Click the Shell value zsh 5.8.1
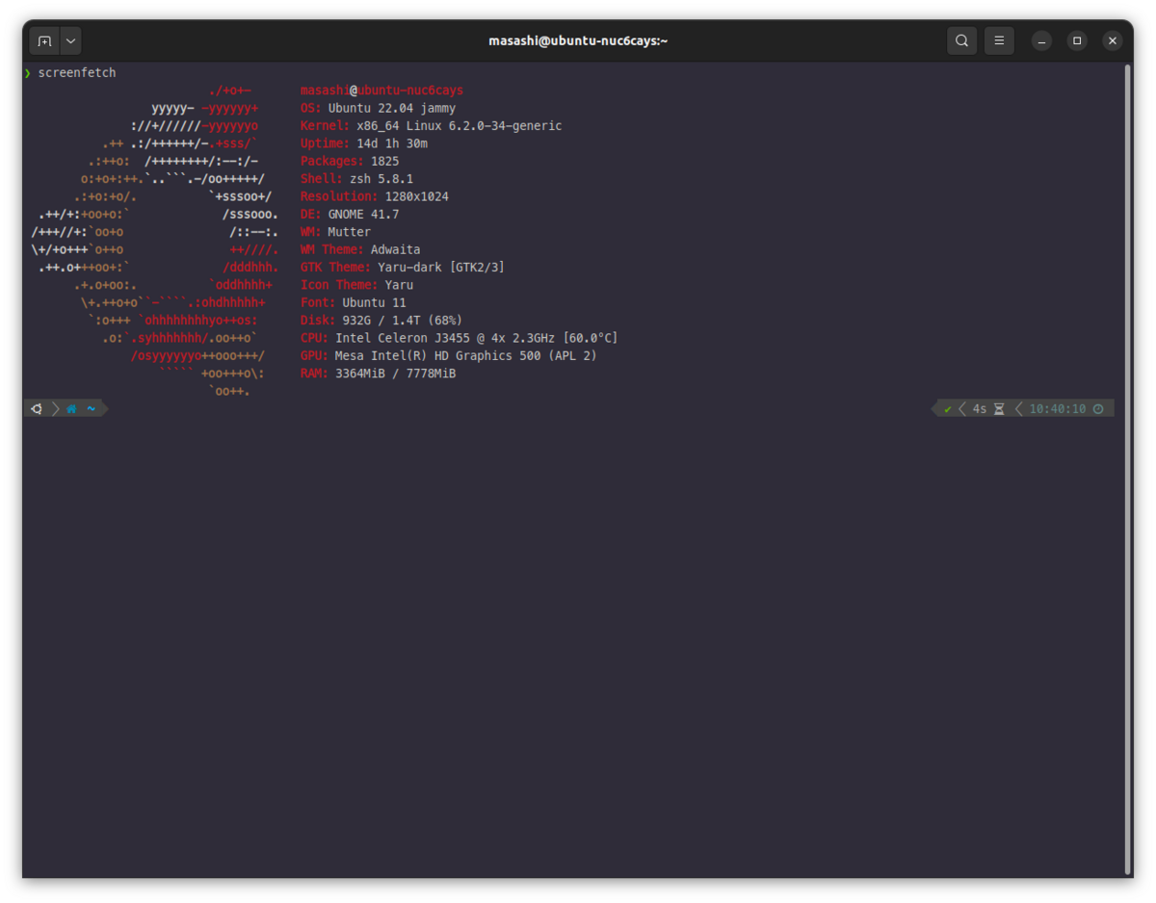Viewport: 1156px width, 903px height. (x=381, y=179)
